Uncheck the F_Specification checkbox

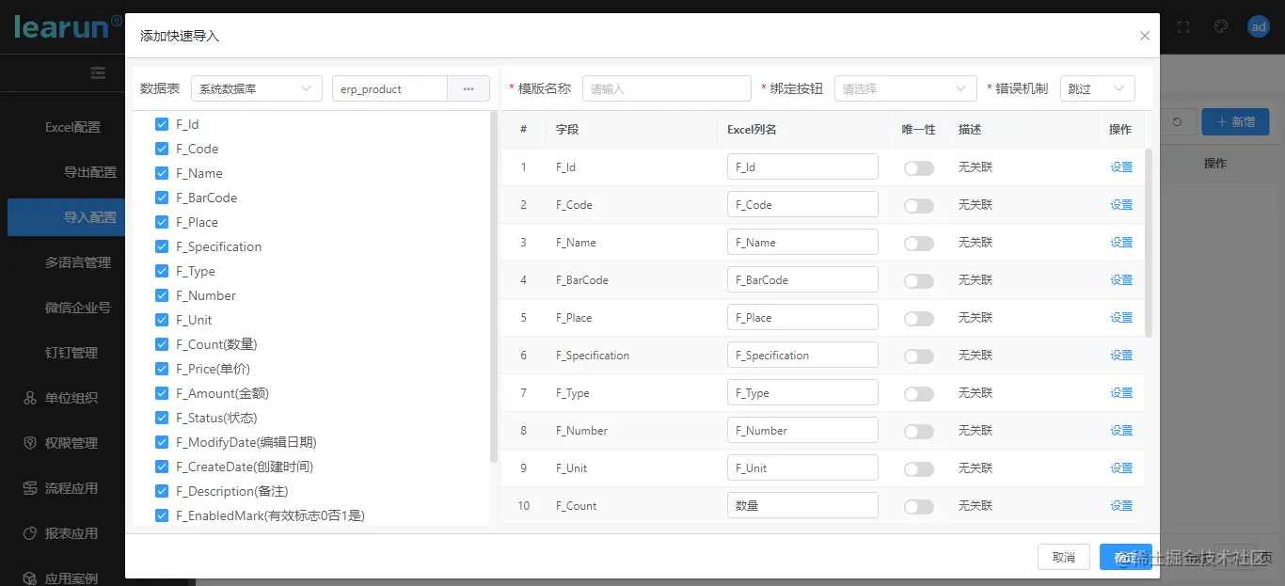tap(162, 246)
